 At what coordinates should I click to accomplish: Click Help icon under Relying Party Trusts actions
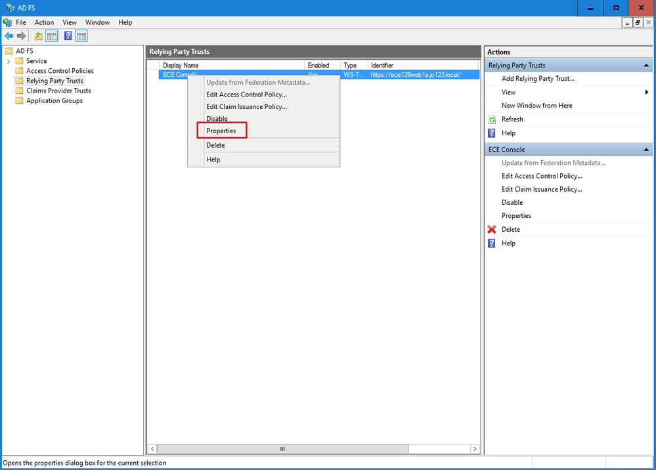(x=492, y=133)
